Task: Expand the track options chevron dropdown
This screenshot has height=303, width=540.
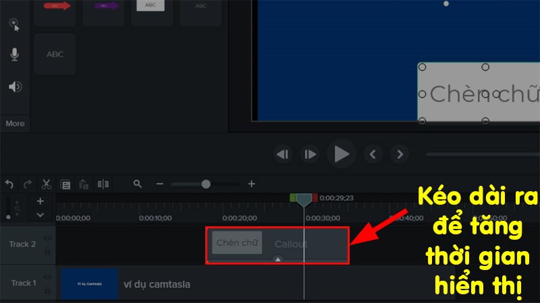Action: pyautogui.click(x=40, y=215)
